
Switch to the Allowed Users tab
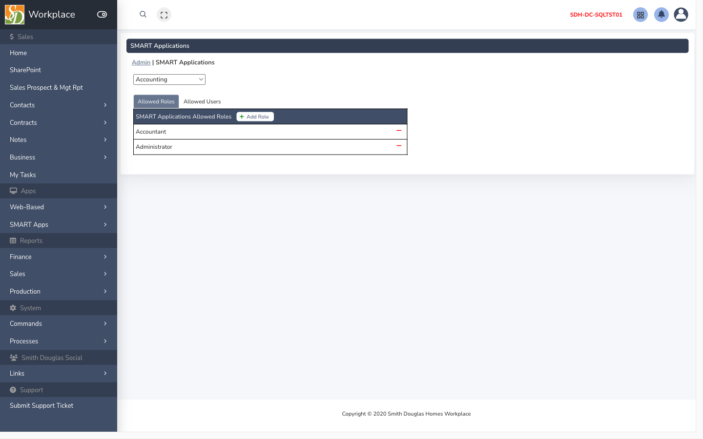[x=202, y=101]
